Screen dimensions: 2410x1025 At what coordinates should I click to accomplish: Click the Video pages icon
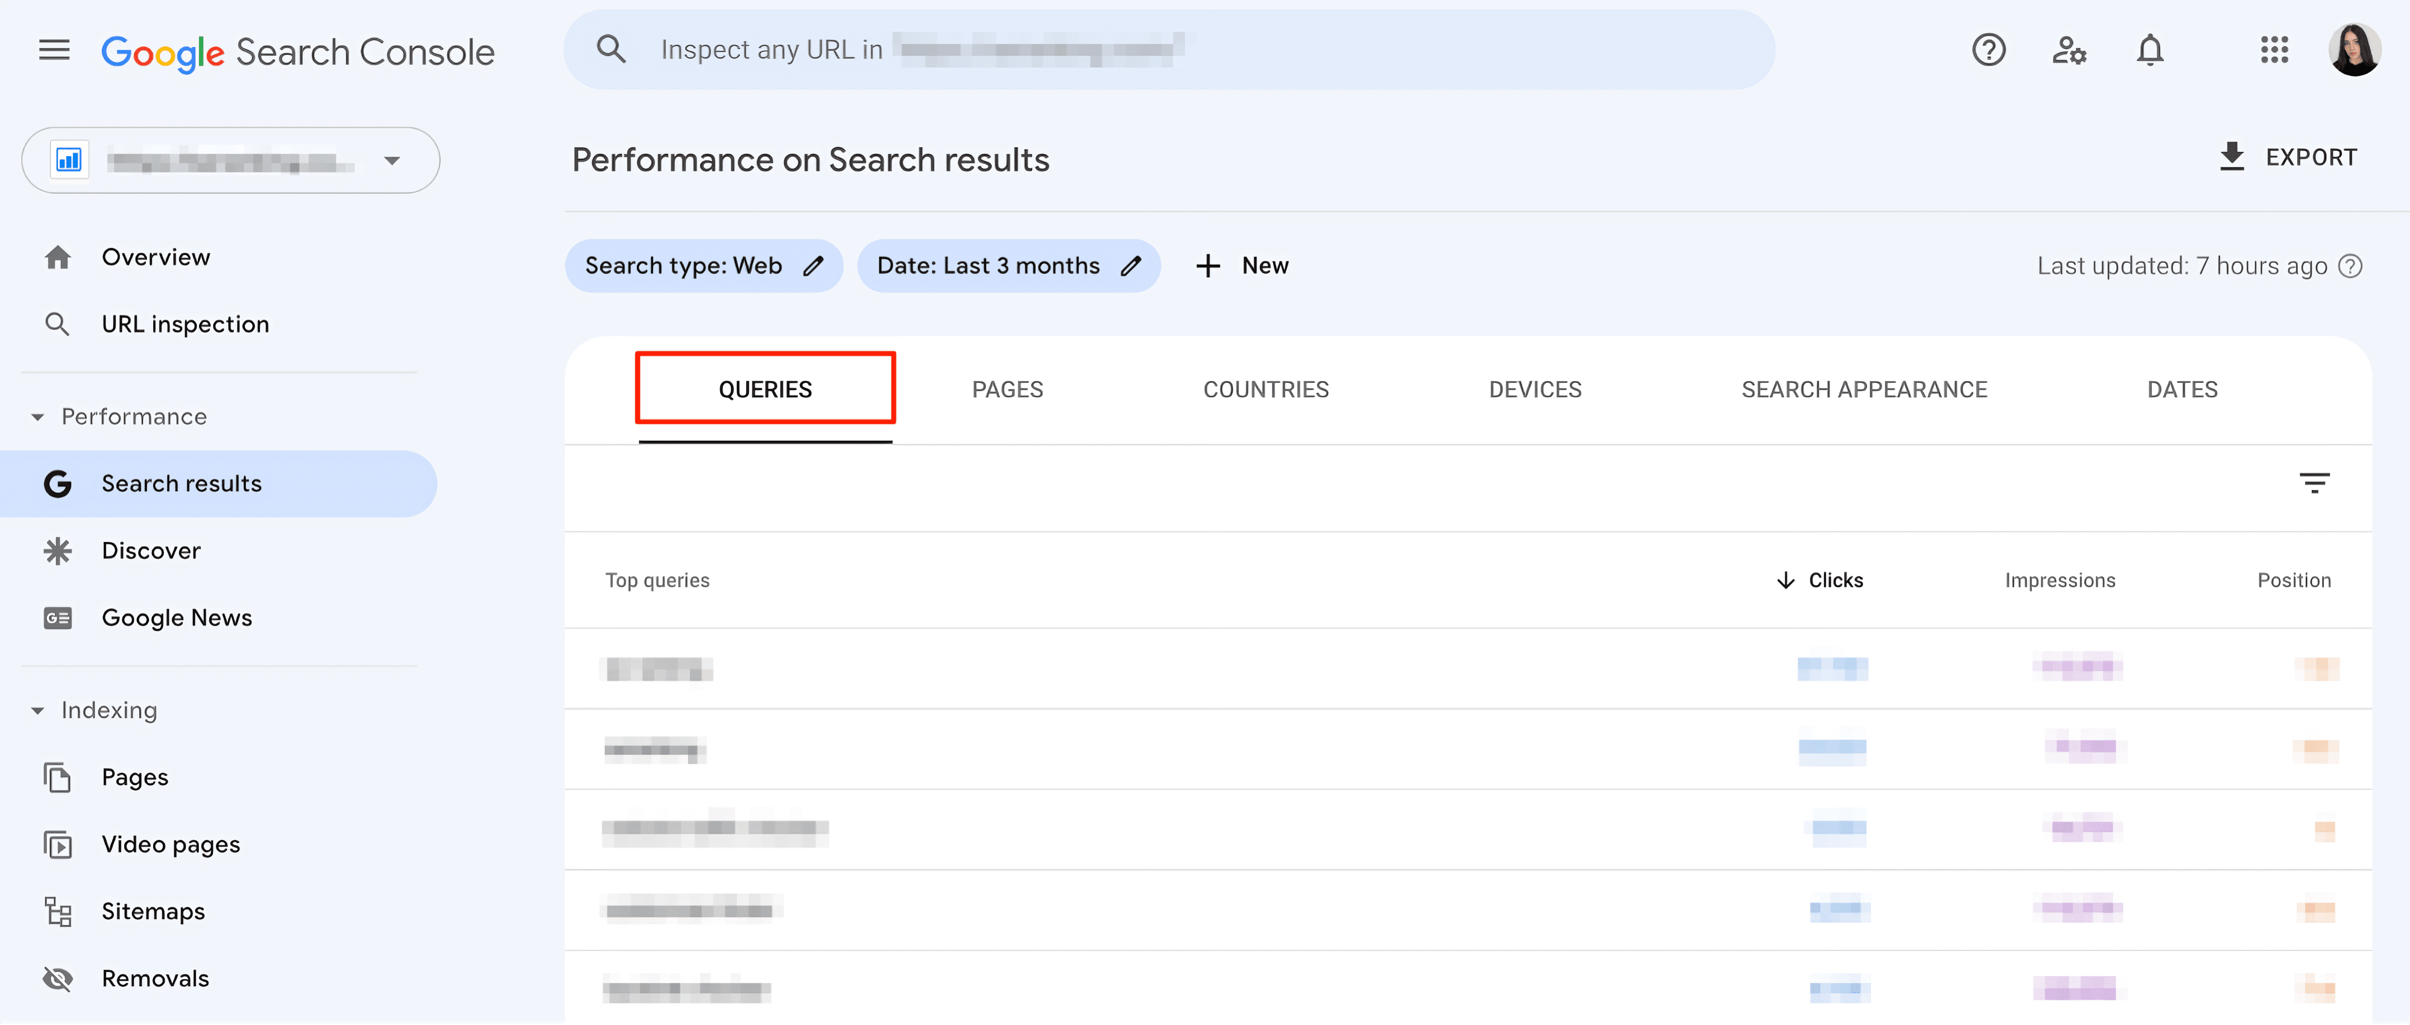point(58,845)
